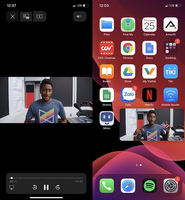Open CGV Cinemas app
This screenshot has height=200, width=185.
107,48
